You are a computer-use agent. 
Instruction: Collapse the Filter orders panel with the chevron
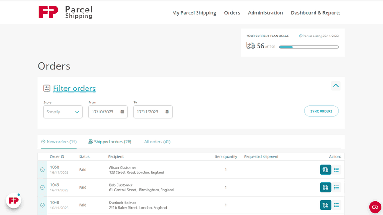point(336,86)
